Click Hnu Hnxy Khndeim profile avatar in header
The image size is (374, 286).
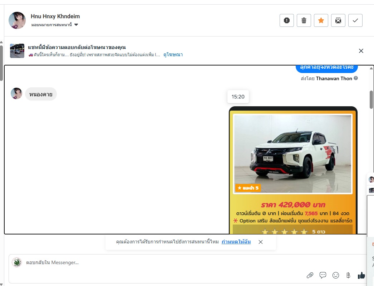(17, 20)
